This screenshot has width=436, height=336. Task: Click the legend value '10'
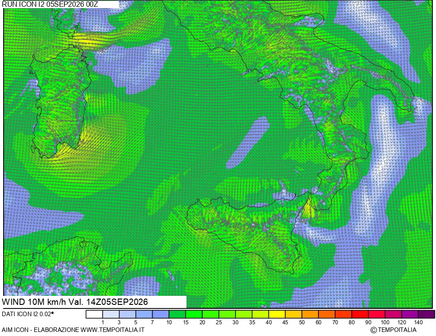coord(169,322)
